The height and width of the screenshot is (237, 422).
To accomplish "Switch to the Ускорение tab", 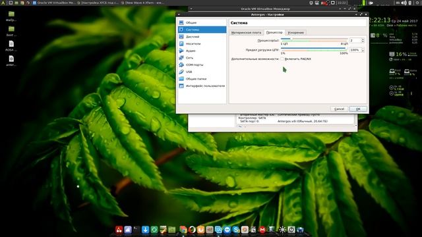I will [295, 32].
